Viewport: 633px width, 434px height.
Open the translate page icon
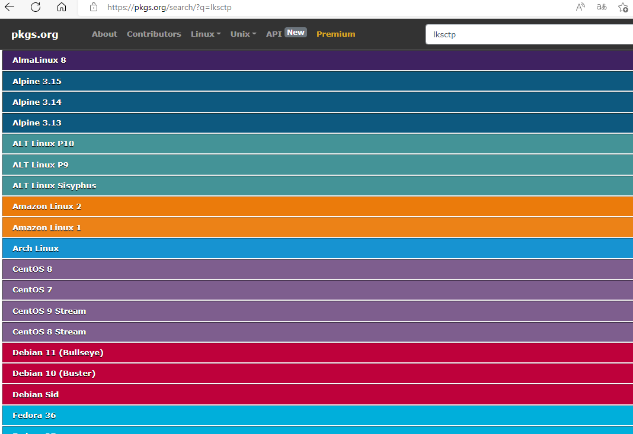point(602,7)
